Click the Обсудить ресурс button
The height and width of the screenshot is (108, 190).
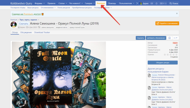(163, 62)
